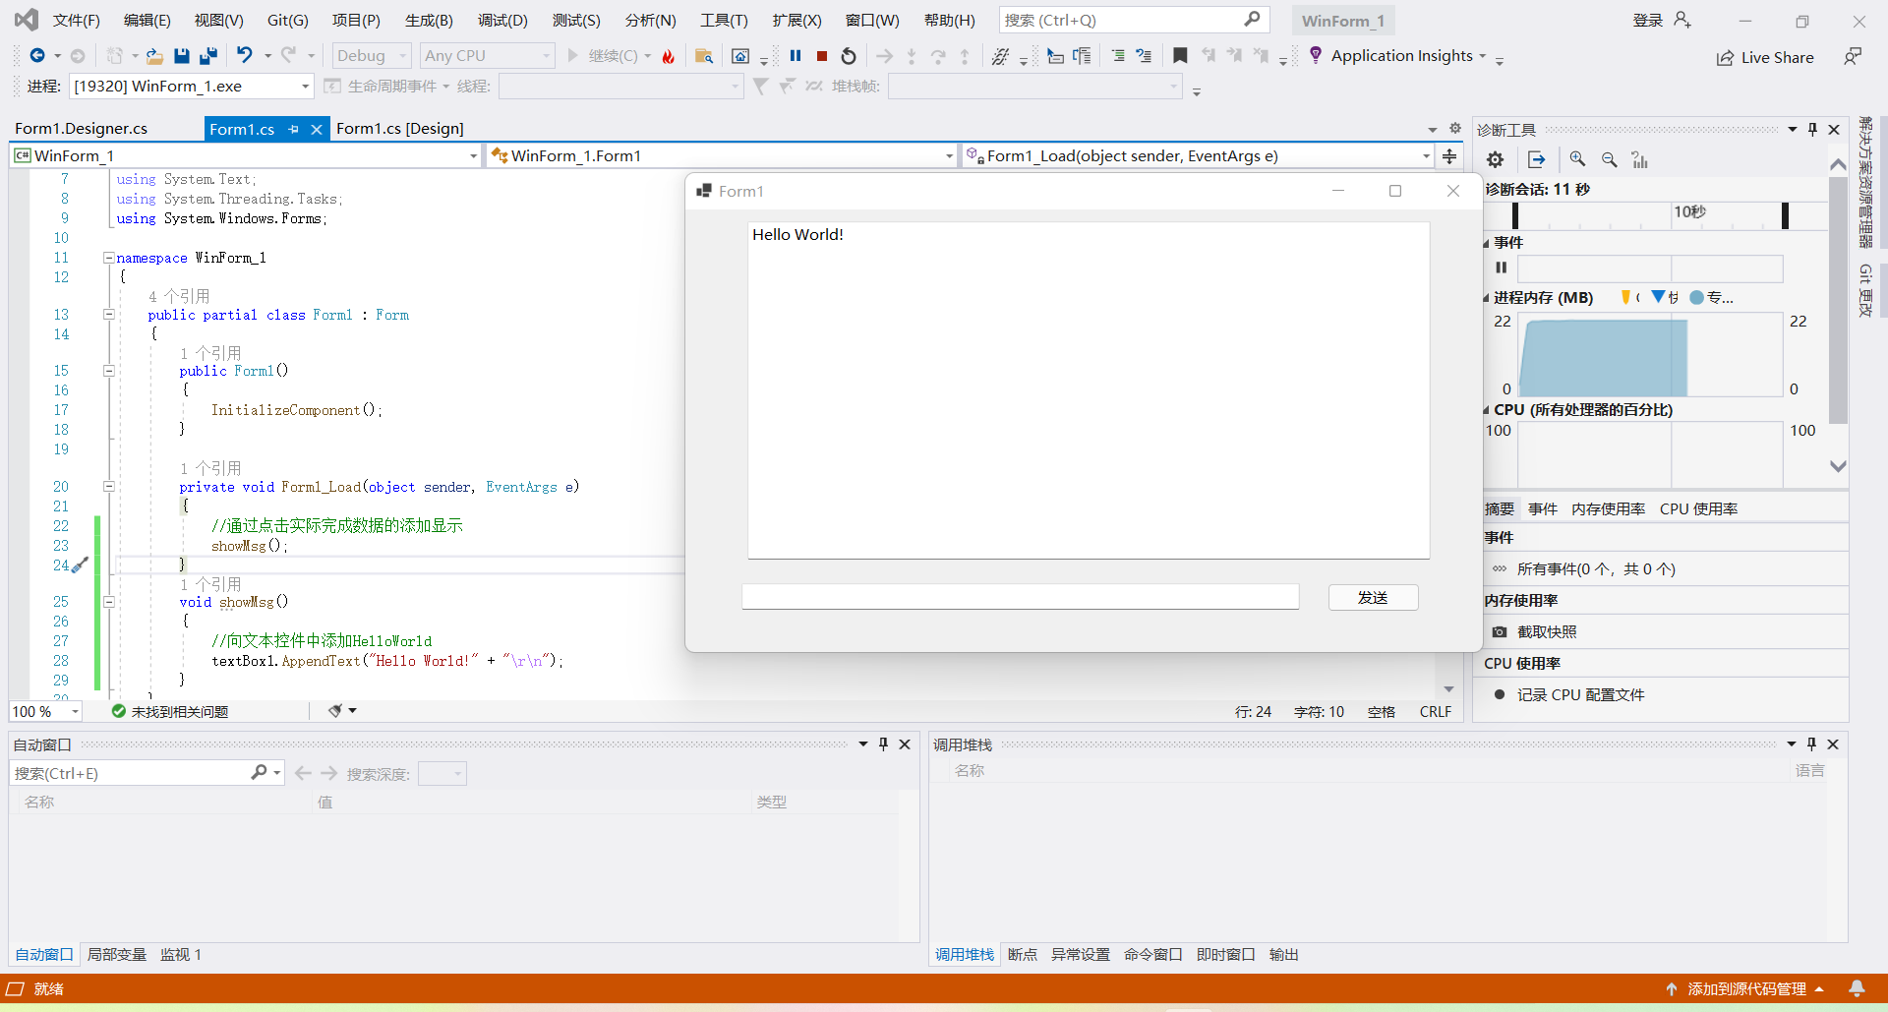The image size is (1888, 1012).
Task: Open the 工具(T) menu
Action: coord(724,20)
